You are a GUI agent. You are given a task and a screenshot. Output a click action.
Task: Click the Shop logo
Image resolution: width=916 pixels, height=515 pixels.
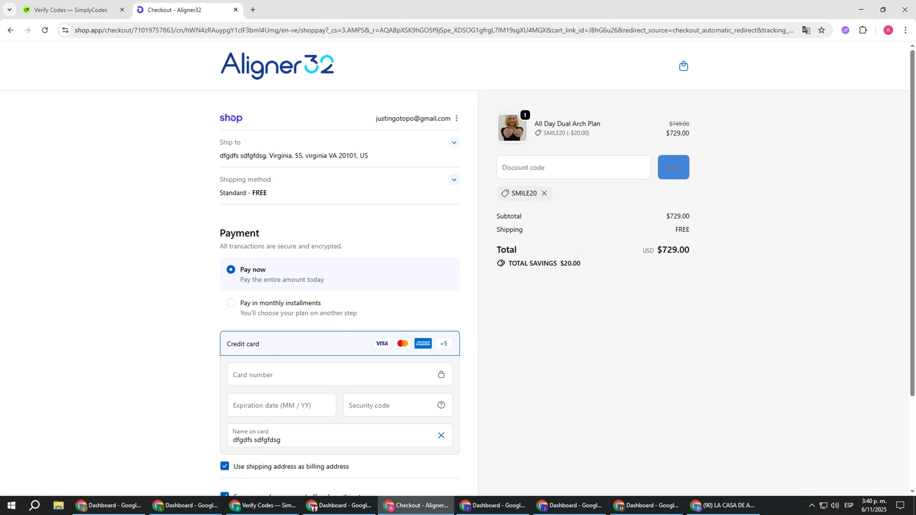pos(231,118)
